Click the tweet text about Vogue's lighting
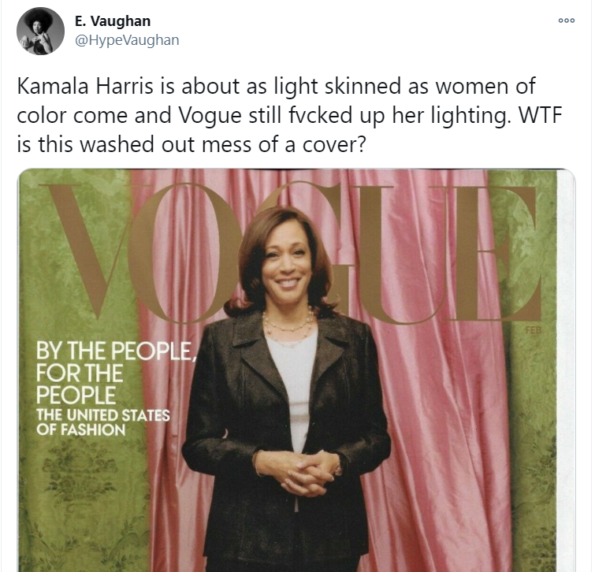The height and width of the screenshot is (572, 595). tap(289, 115)
